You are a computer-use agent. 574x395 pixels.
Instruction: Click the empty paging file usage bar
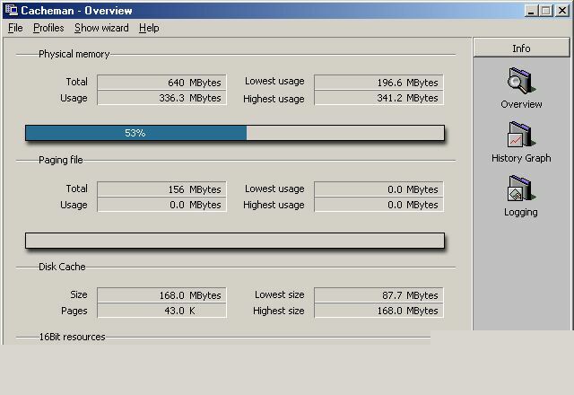point(235,241)
